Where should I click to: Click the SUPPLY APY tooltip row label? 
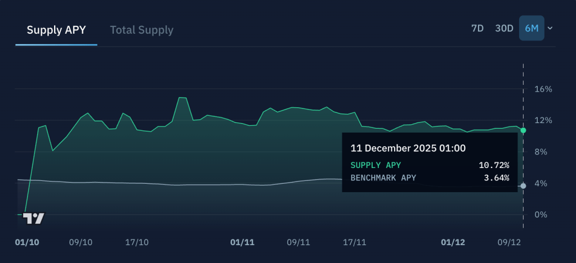376,165
